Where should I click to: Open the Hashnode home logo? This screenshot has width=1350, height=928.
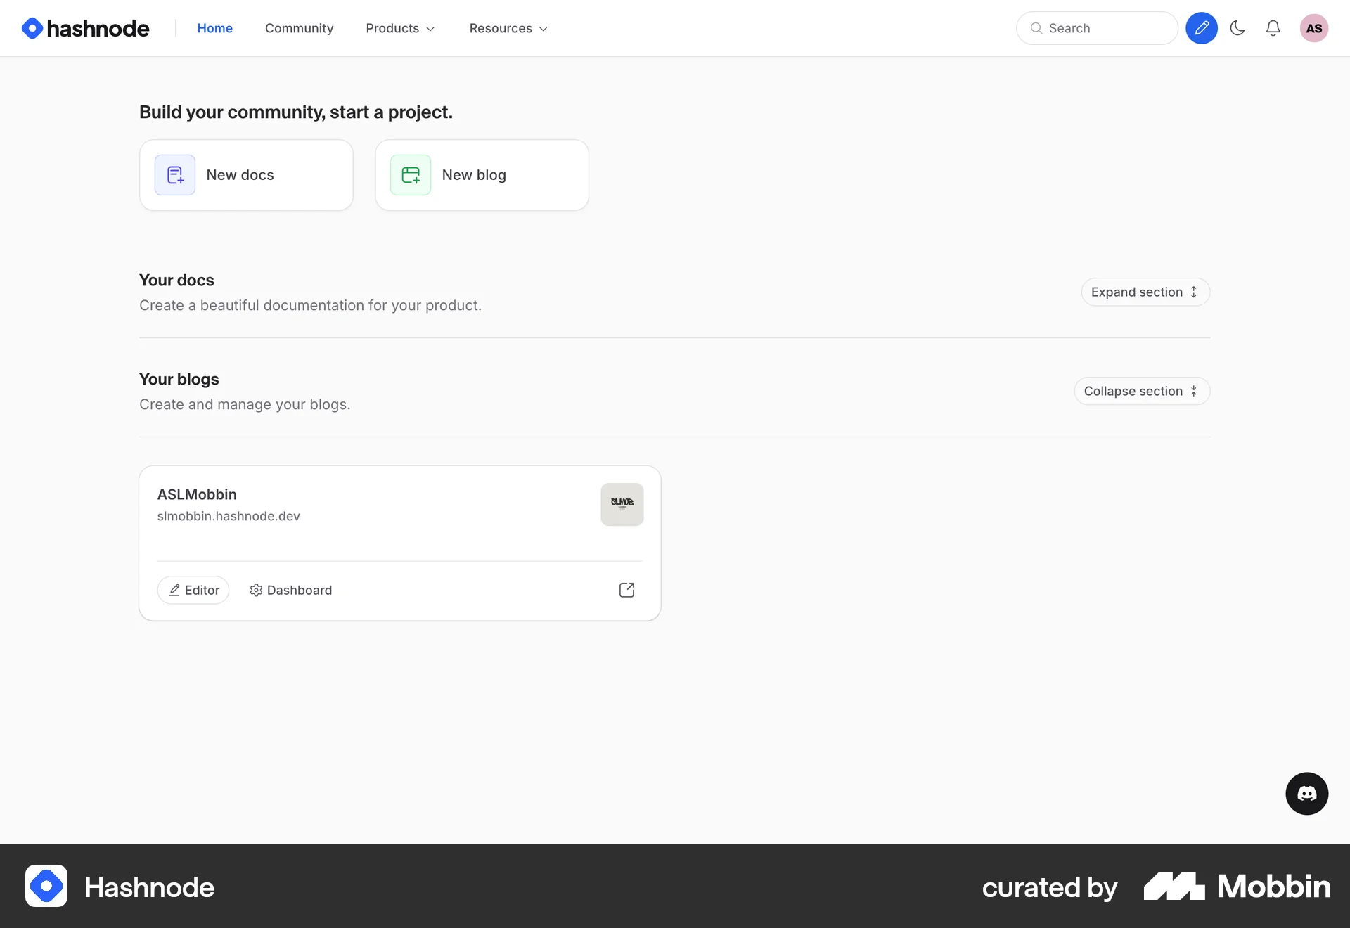(84, 28)
